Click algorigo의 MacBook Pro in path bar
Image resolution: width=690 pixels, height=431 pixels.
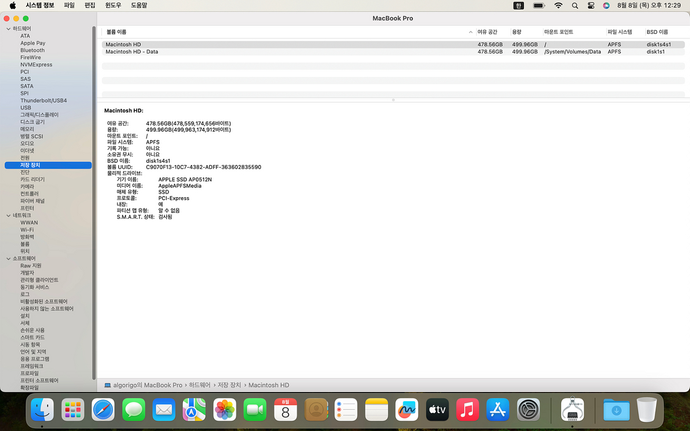pos(147,385)
